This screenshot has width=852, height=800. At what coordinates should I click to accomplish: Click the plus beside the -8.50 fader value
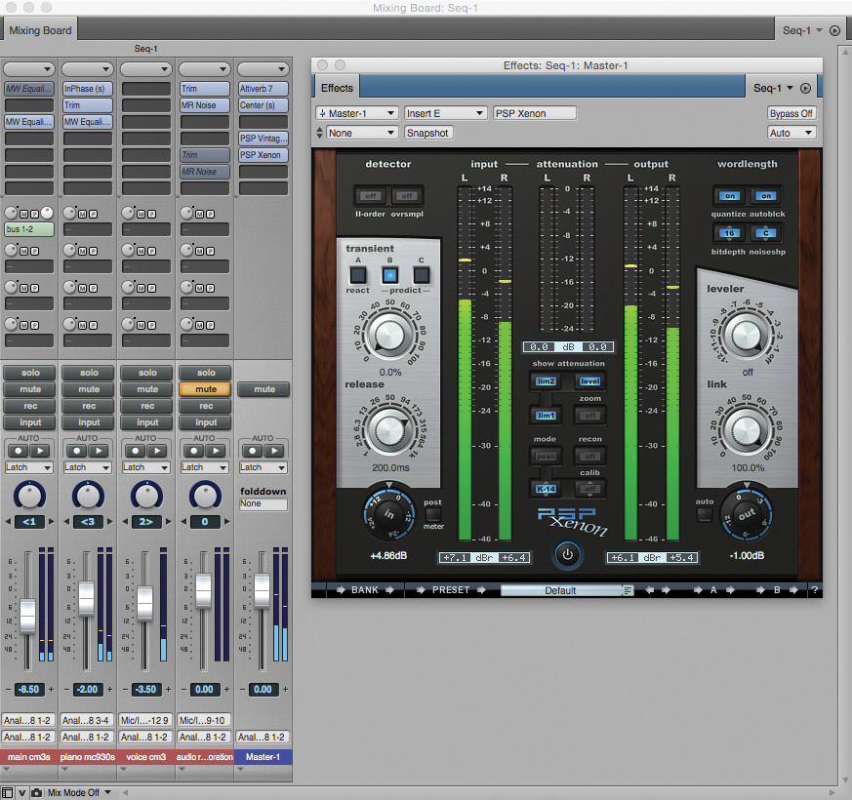[x=51, y=689]
